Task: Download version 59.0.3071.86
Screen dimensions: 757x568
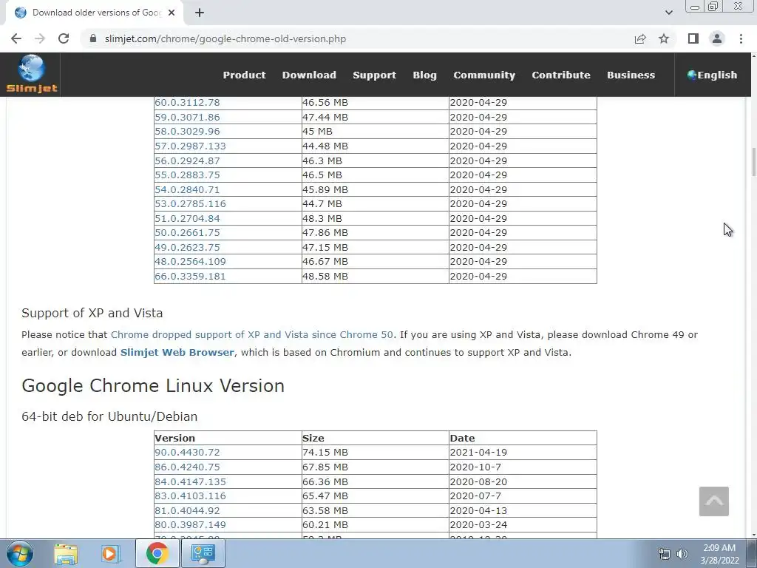Action: tap(187, 117)
